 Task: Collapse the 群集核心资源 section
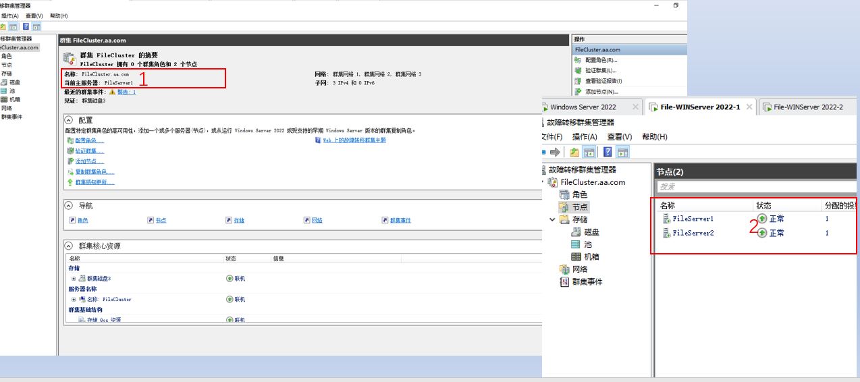click(68, 246)
